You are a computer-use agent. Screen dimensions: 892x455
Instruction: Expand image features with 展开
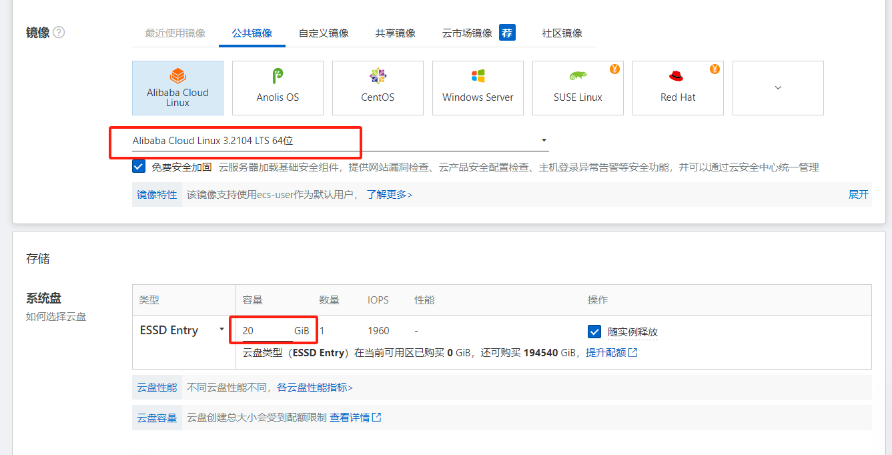859,195
